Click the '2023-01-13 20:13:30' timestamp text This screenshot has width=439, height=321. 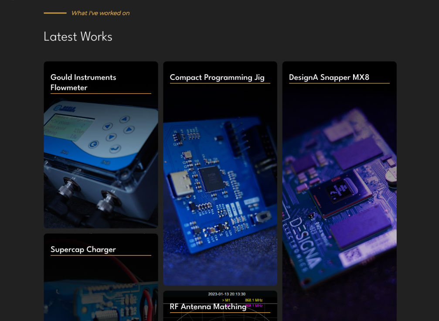coord(227,294)
